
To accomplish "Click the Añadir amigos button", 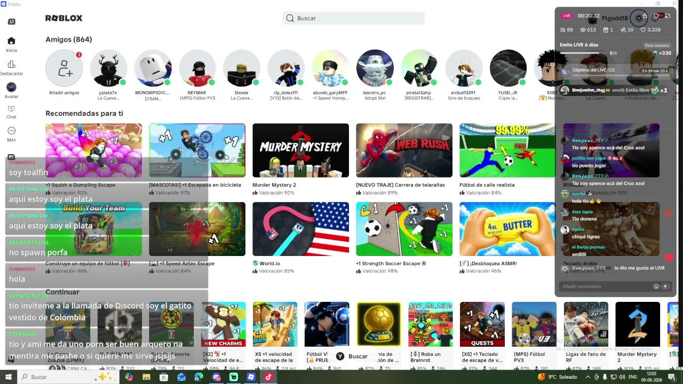I will click(64, 68).
